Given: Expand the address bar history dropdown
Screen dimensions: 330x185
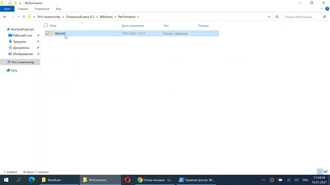Looking at the screenshot, I should click(269, 17).
